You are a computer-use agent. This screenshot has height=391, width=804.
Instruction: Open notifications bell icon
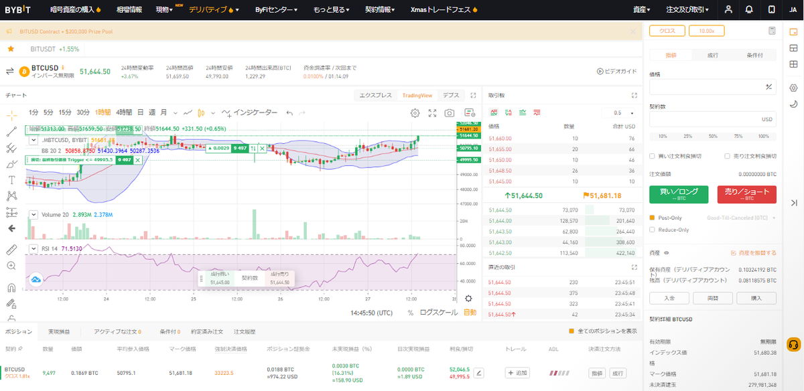[749, 9]
